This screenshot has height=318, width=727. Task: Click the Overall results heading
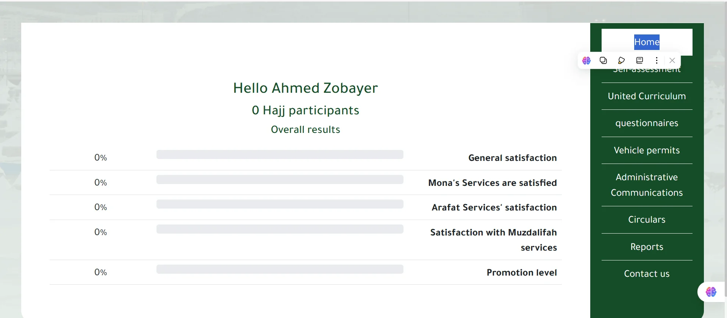tap(305, 129)
